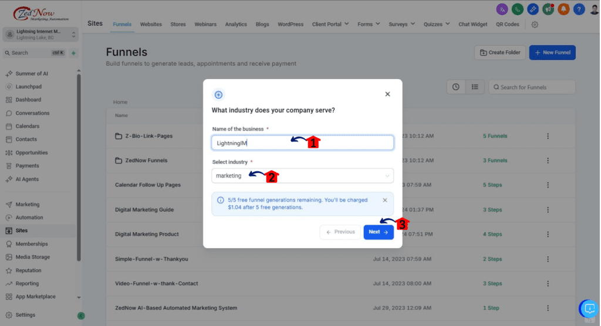601x326 pixels.
Task: Click the New Funnel button
Action: [x=552, y=53]
